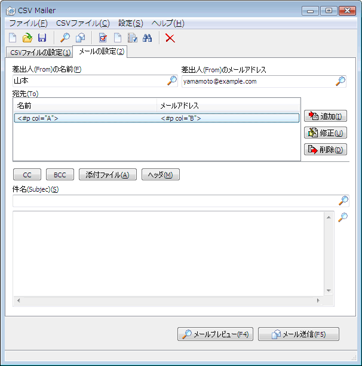
Task: Open a file with the folder icon
Action: (27, 38)
